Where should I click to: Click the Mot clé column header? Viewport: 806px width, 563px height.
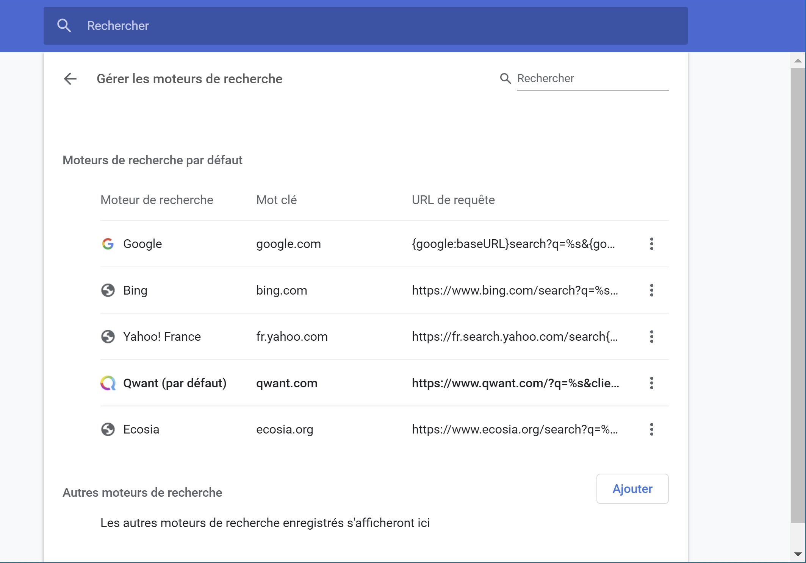[x=276, y=200]
